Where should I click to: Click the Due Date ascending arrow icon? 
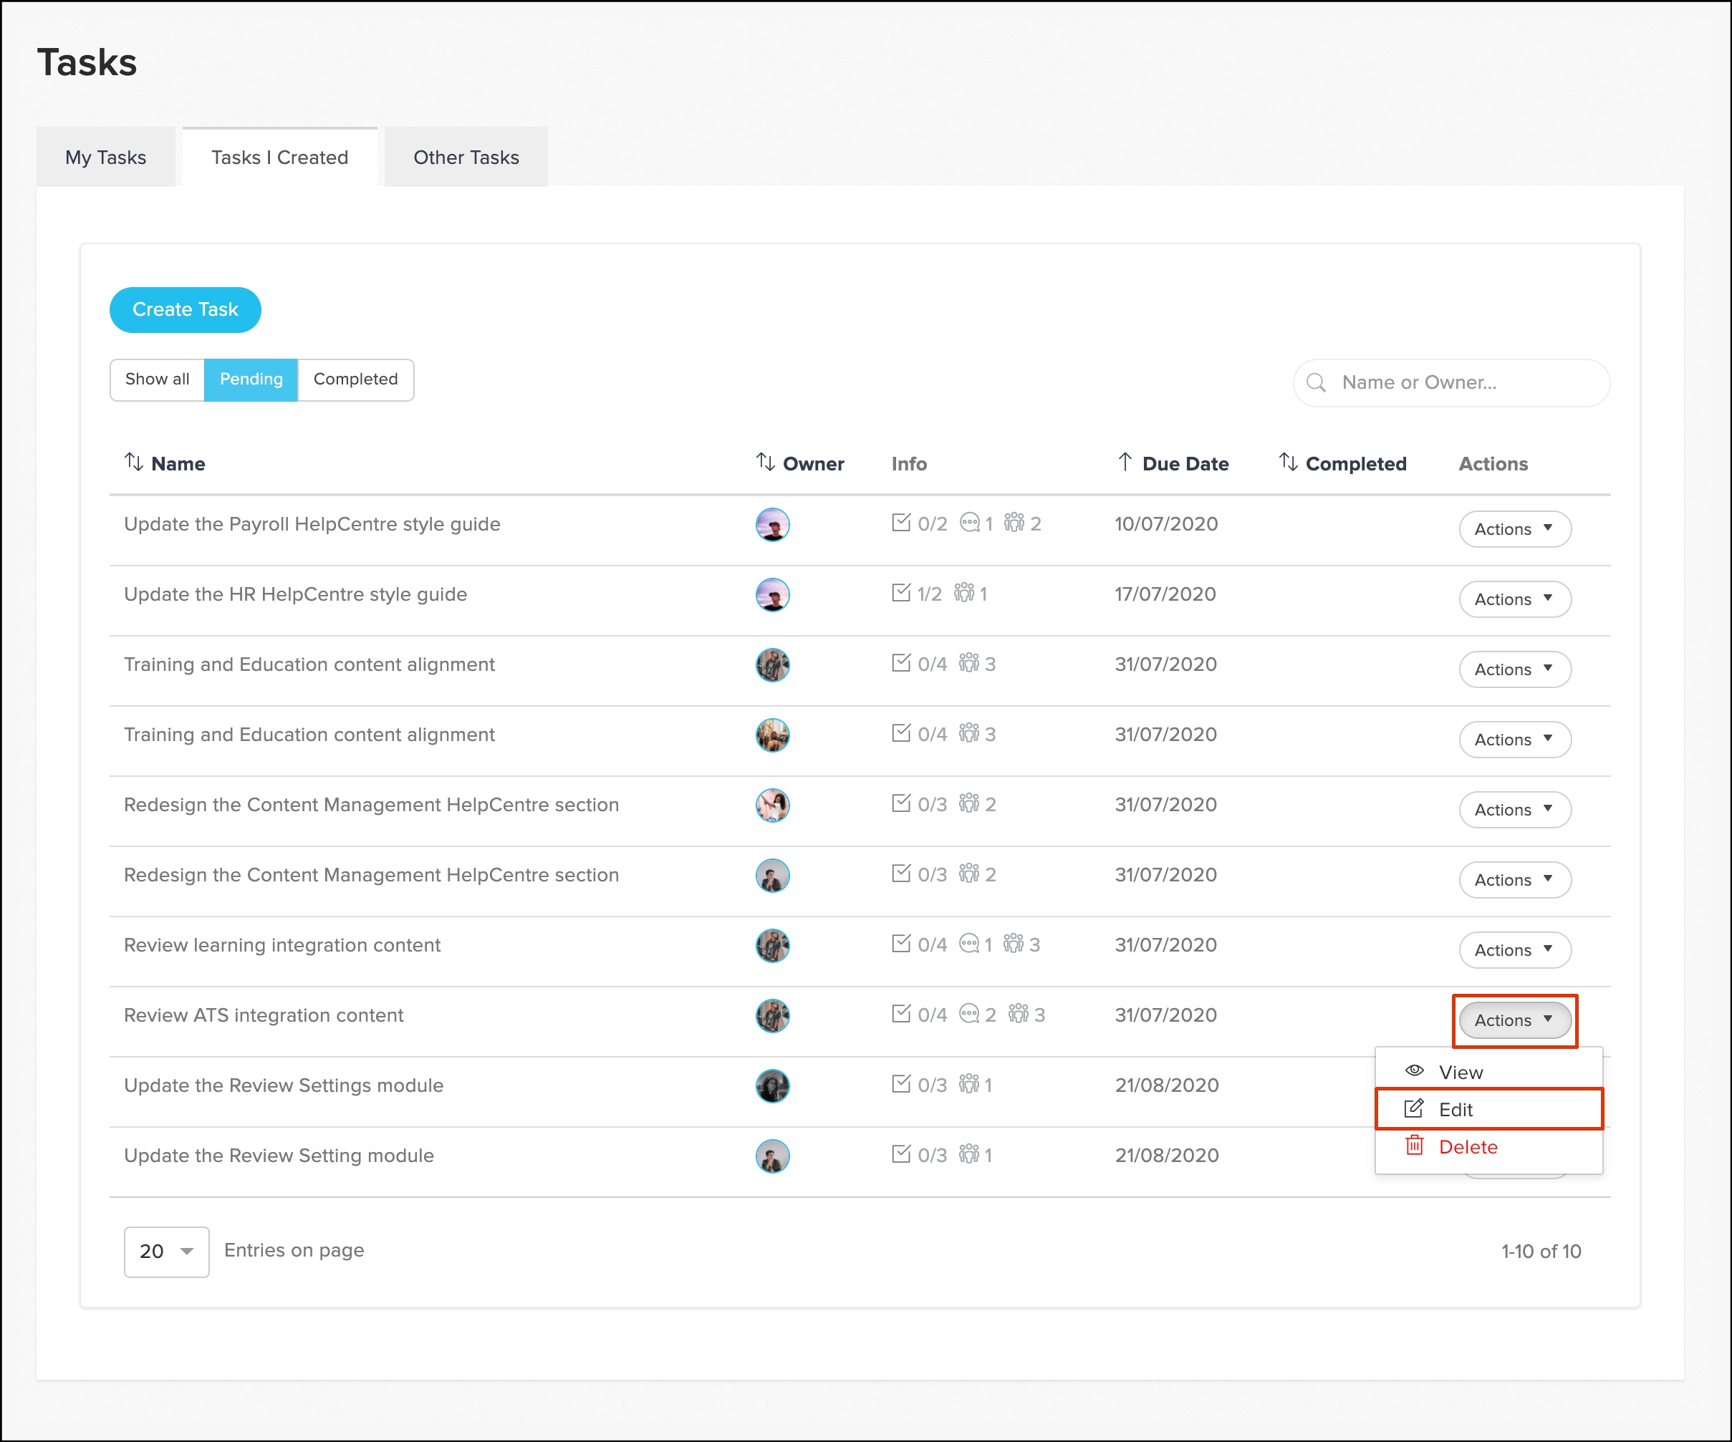coord(1125,463)
